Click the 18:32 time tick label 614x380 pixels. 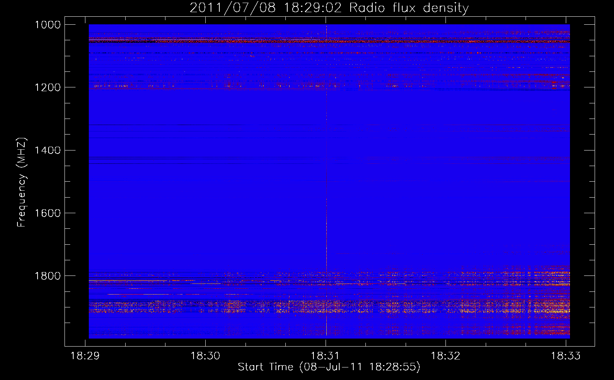click(x=446, y=356)
